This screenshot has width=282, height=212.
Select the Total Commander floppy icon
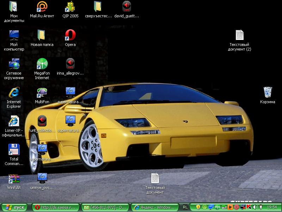[x=14, y=150]
